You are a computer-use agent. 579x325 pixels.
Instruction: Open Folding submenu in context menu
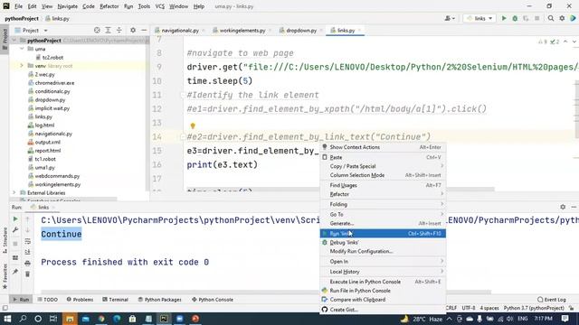tap(383, 204)
